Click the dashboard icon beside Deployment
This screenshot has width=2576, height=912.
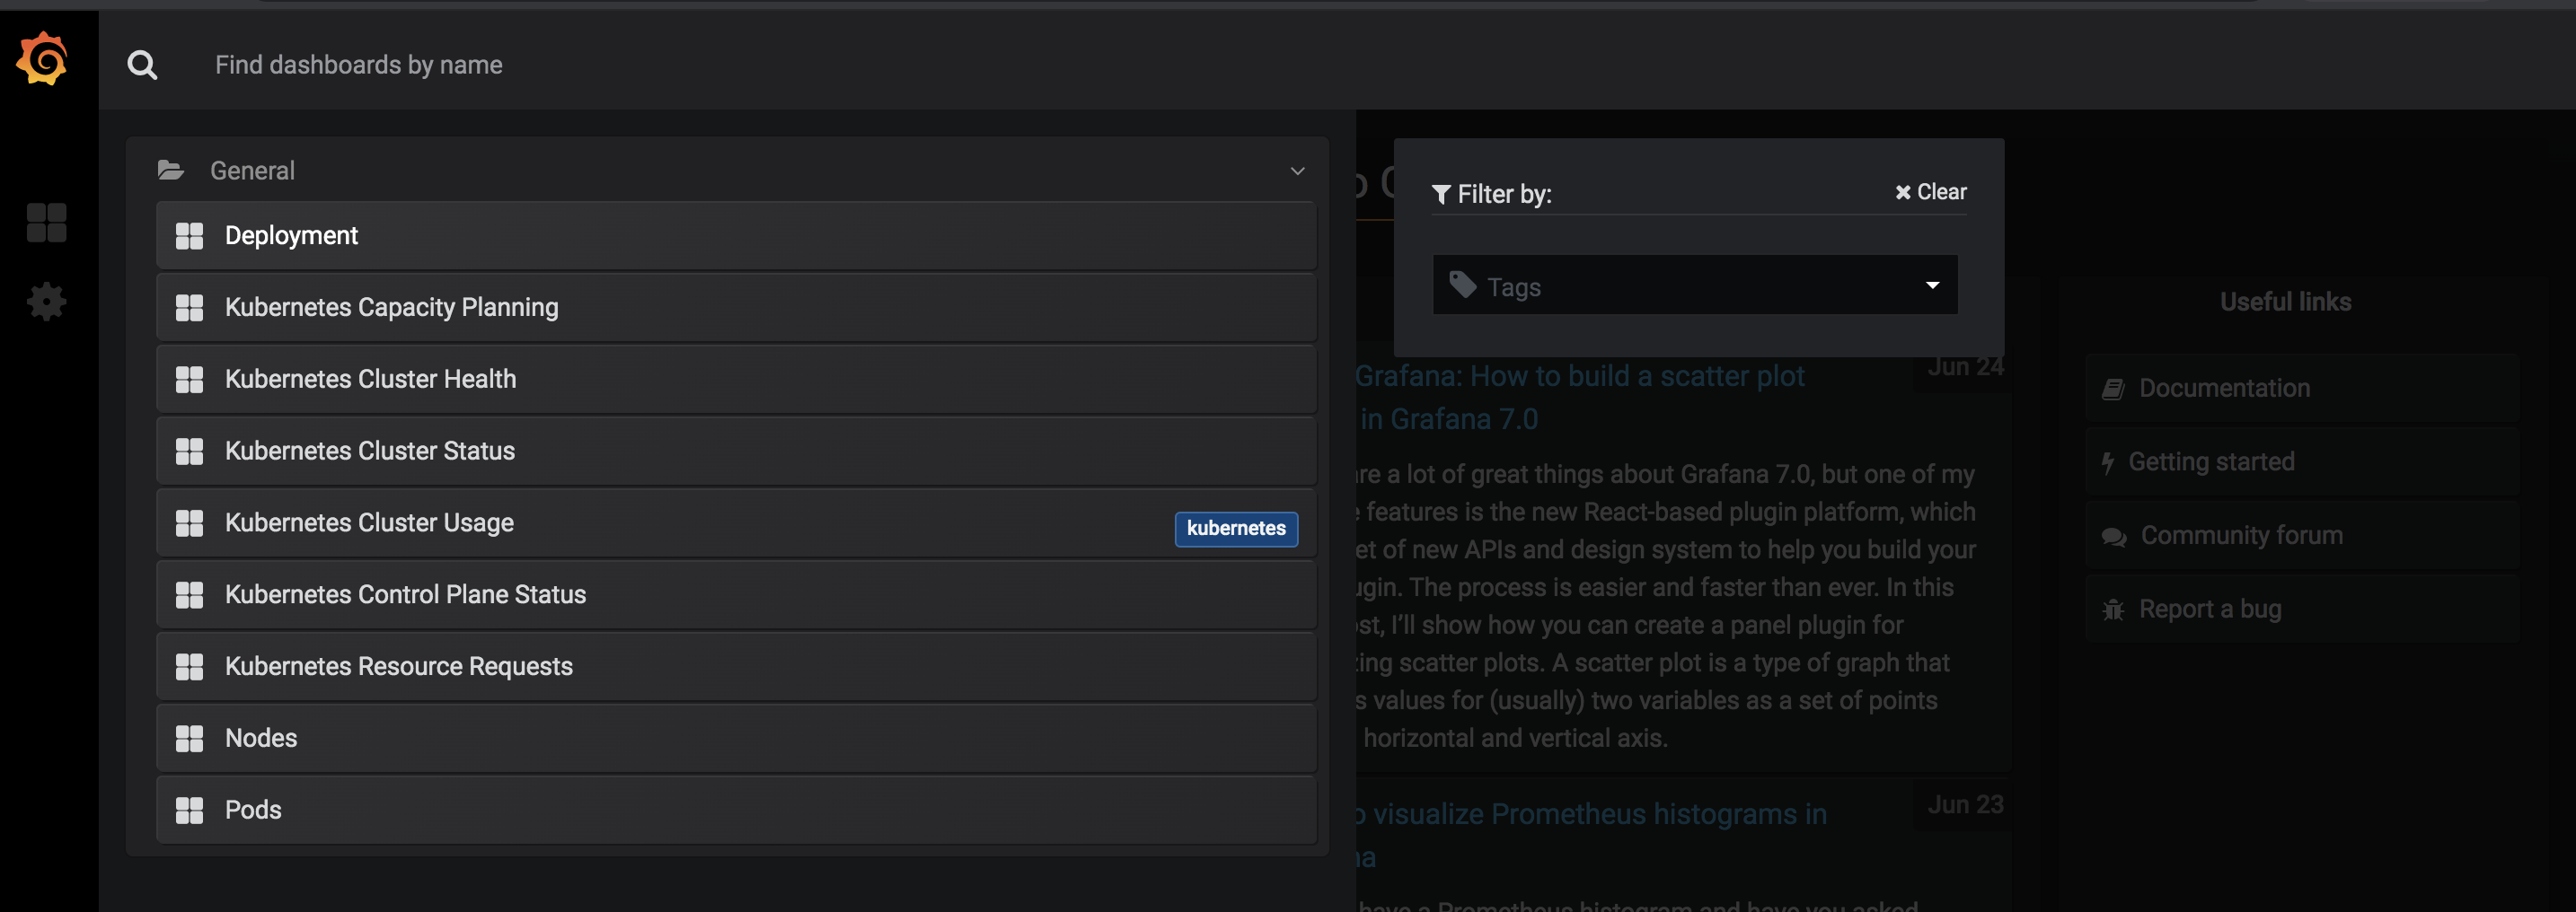tap(189, 236)
